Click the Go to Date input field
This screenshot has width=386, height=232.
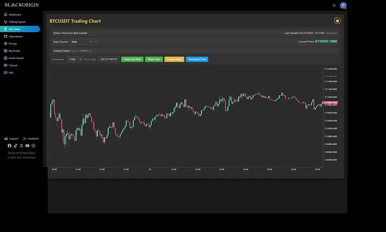click(108, 59)
